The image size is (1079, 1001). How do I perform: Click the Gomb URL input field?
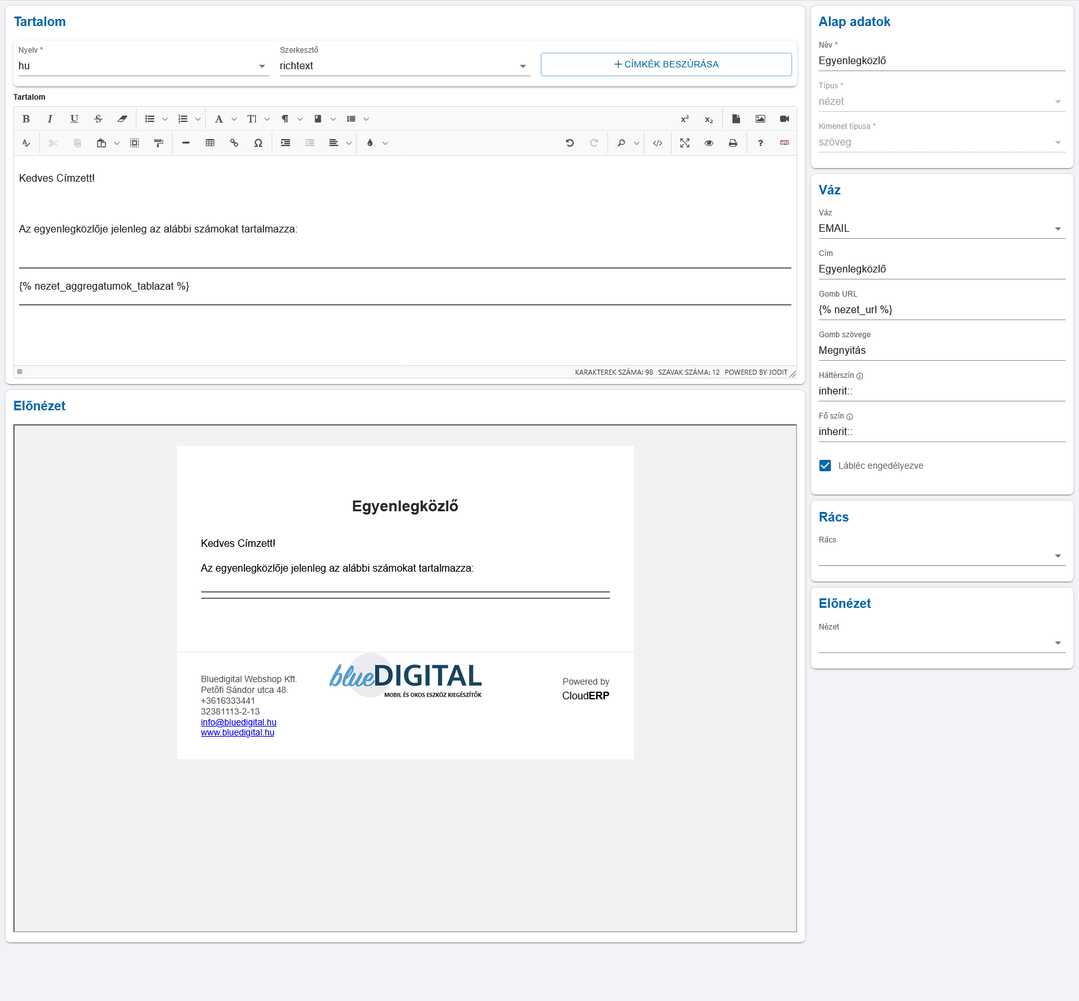[942, 310]
